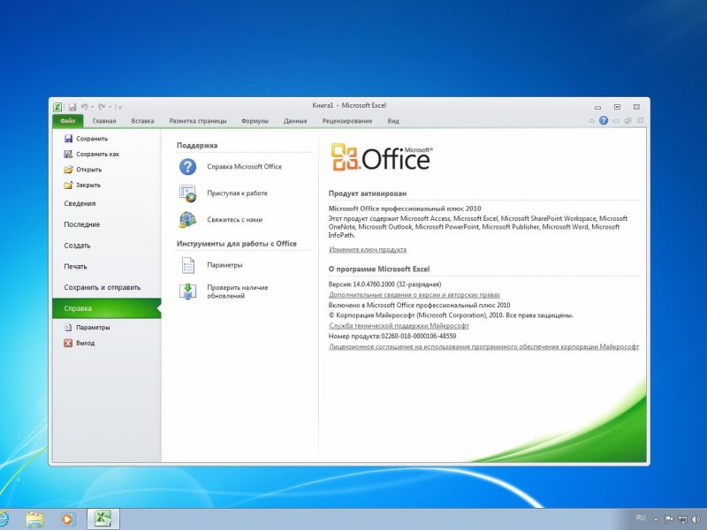Click the Приступая к работе icon
Image resolution: width=707 pixels, height=530 pixels.
pos(187,193)
